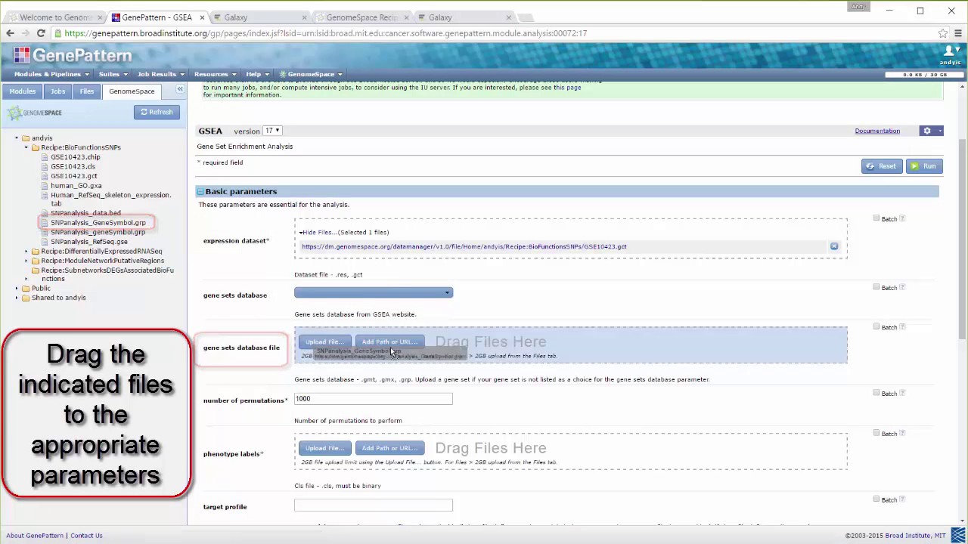This screenshot has height=544, width=968.
Task: Open the GSEA version dropdown
Action: pyautogui.click(x=271, y=131)
